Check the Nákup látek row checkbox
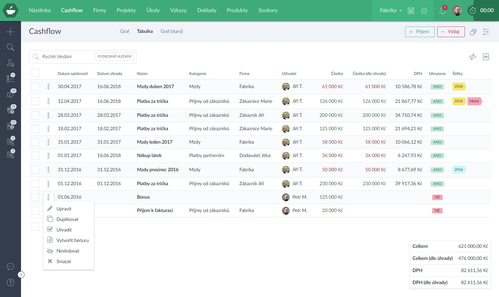Viewport: 499px width, 297px height. [x=35, y=155]
